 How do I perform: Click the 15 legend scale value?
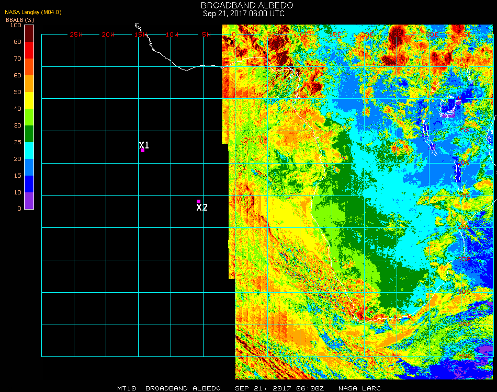coord(17,176)
